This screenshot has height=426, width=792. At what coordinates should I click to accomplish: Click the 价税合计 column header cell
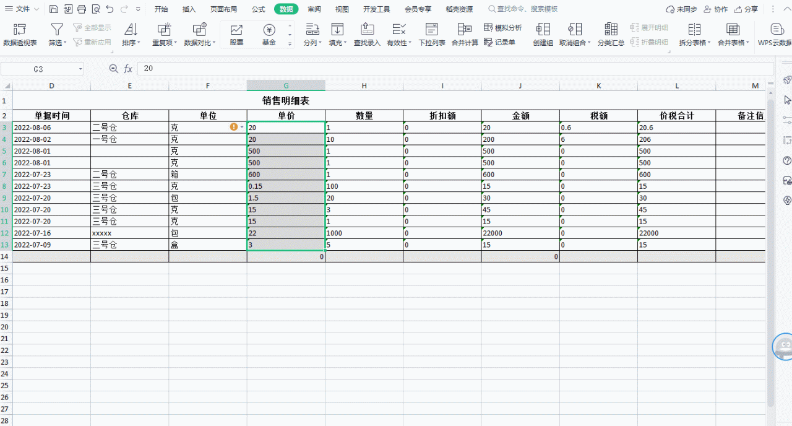[676, 116]
